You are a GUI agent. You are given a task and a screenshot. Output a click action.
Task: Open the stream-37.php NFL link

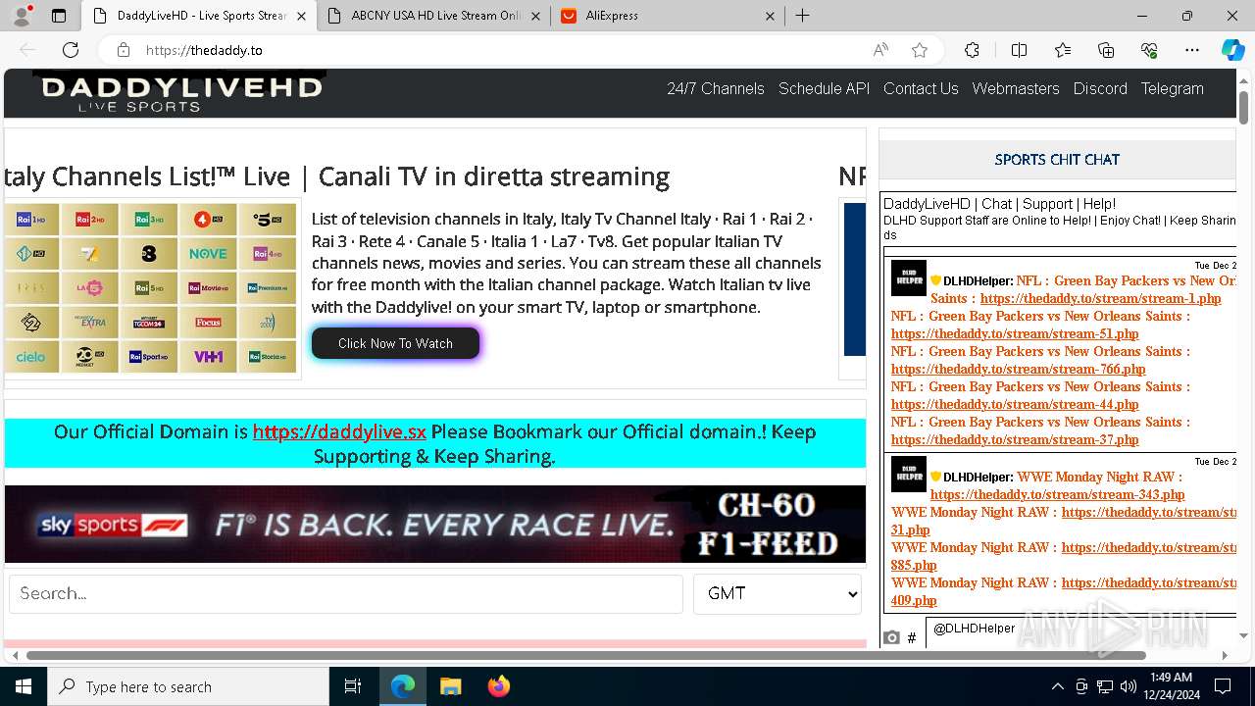click(x=1015, y=439)
